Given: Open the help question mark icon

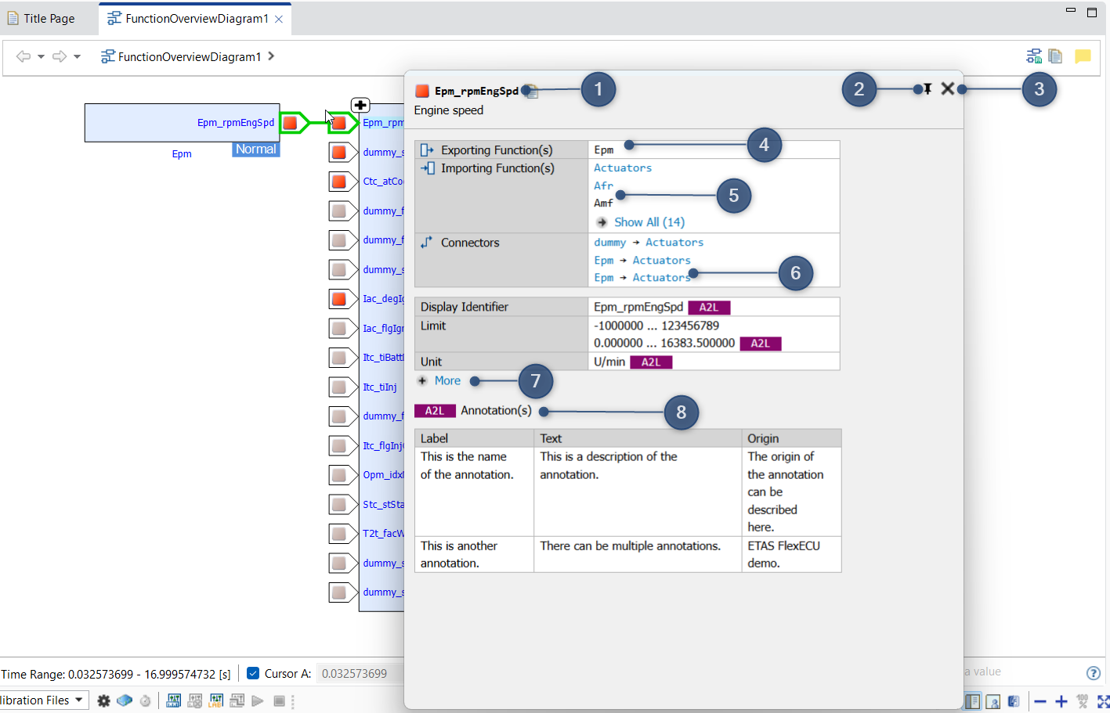Looking at the screenshot, I should [1094, 673].
